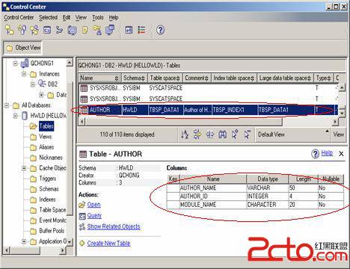
Task: Collapse the Instances tree node
Action: tap(24, 74)
